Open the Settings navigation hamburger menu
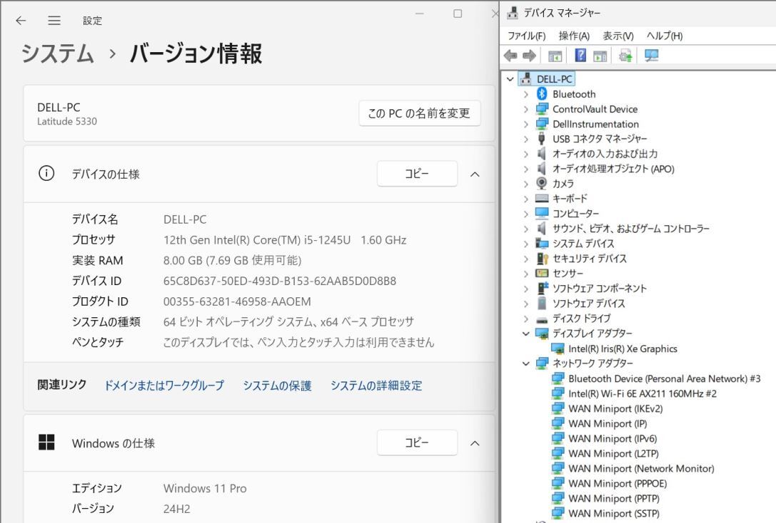 [x=54, y=21]
